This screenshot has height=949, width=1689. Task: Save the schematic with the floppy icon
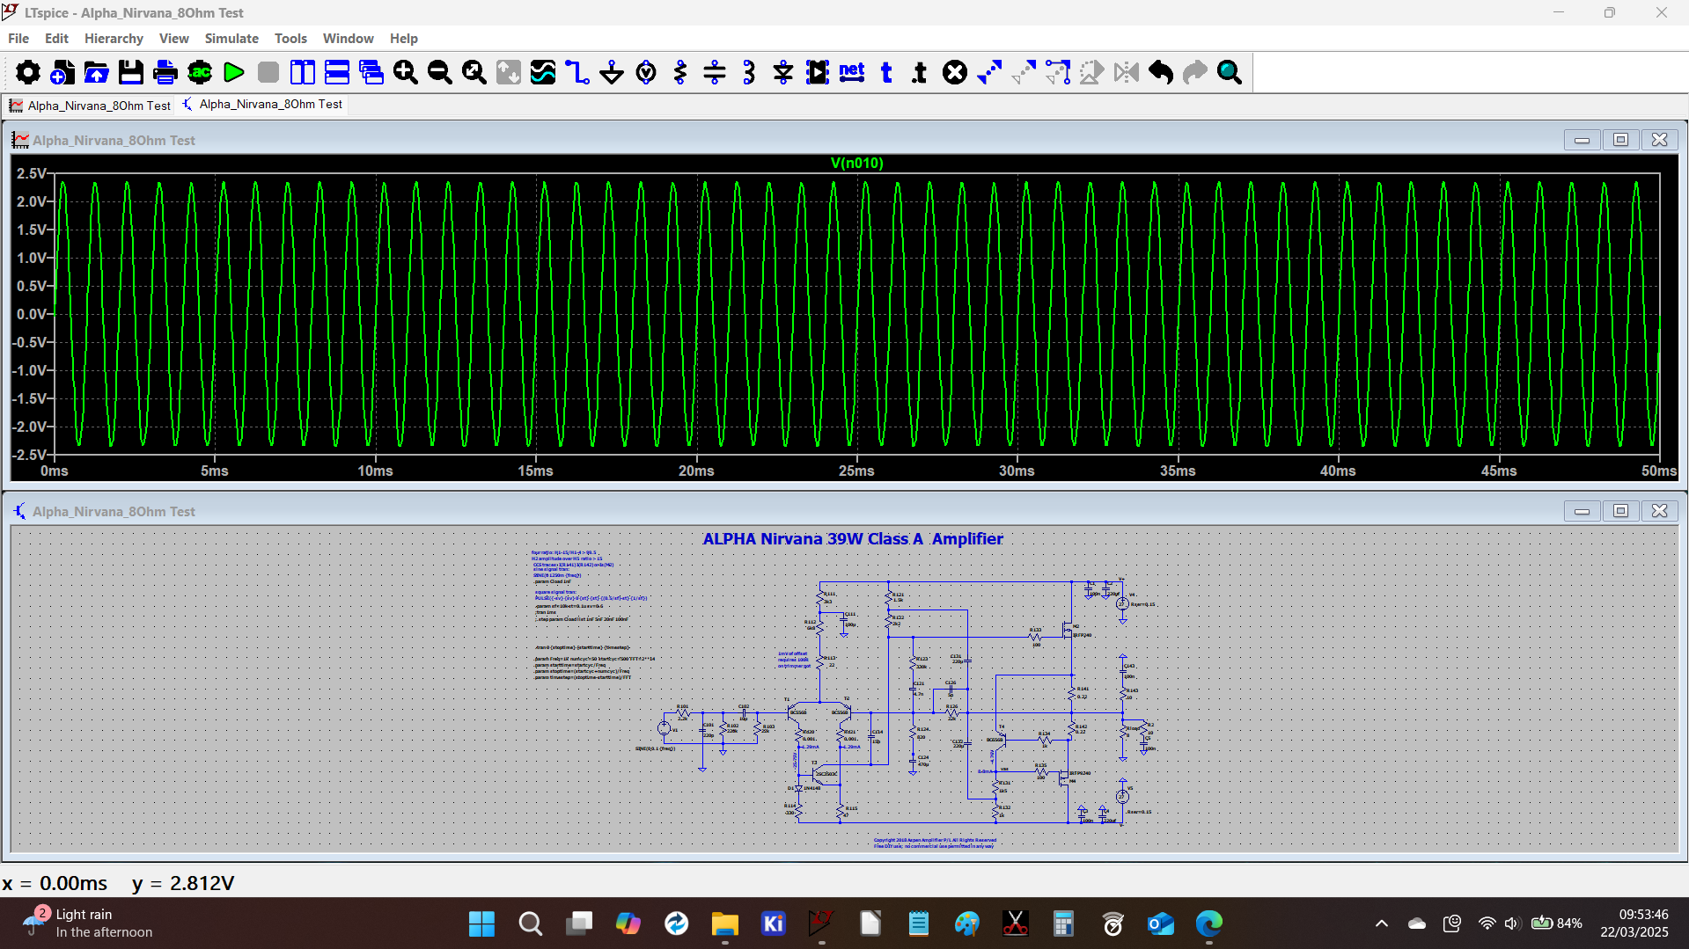(131, 72)
